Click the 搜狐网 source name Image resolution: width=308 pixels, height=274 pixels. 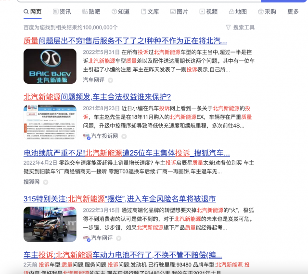32,182
